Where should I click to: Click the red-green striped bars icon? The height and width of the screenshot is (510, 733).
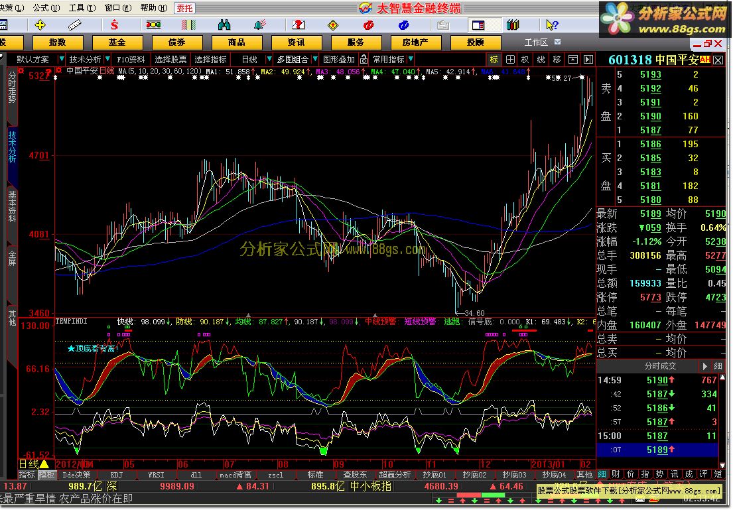[x=188, y=25]
